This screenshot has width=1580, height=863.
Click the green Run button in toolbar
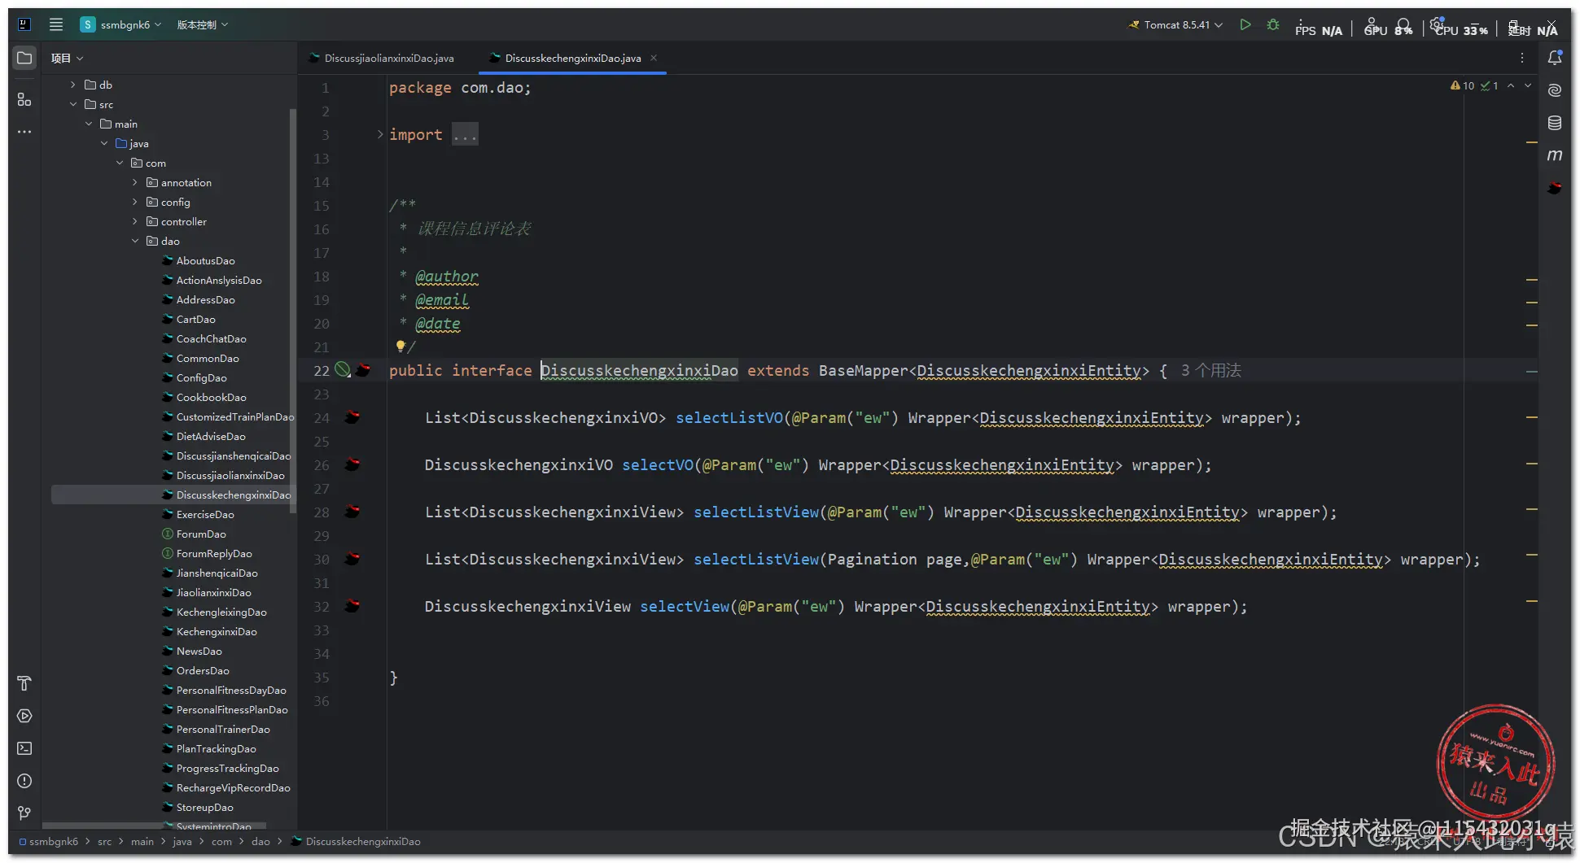tap(1245, 25)
